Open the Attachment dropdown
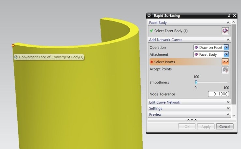This screenshot has width=241, height=149. 226,54
